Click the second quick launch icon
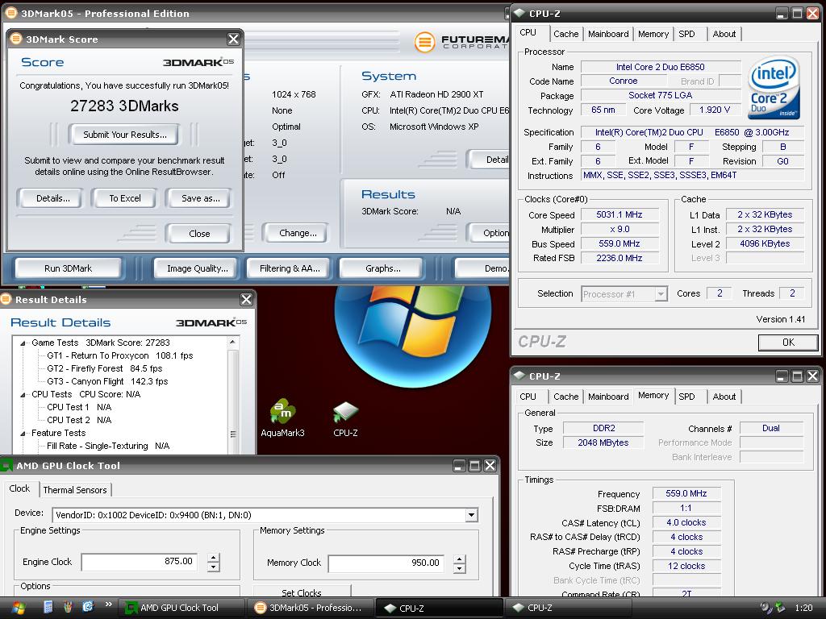 (x=68, y=607)
